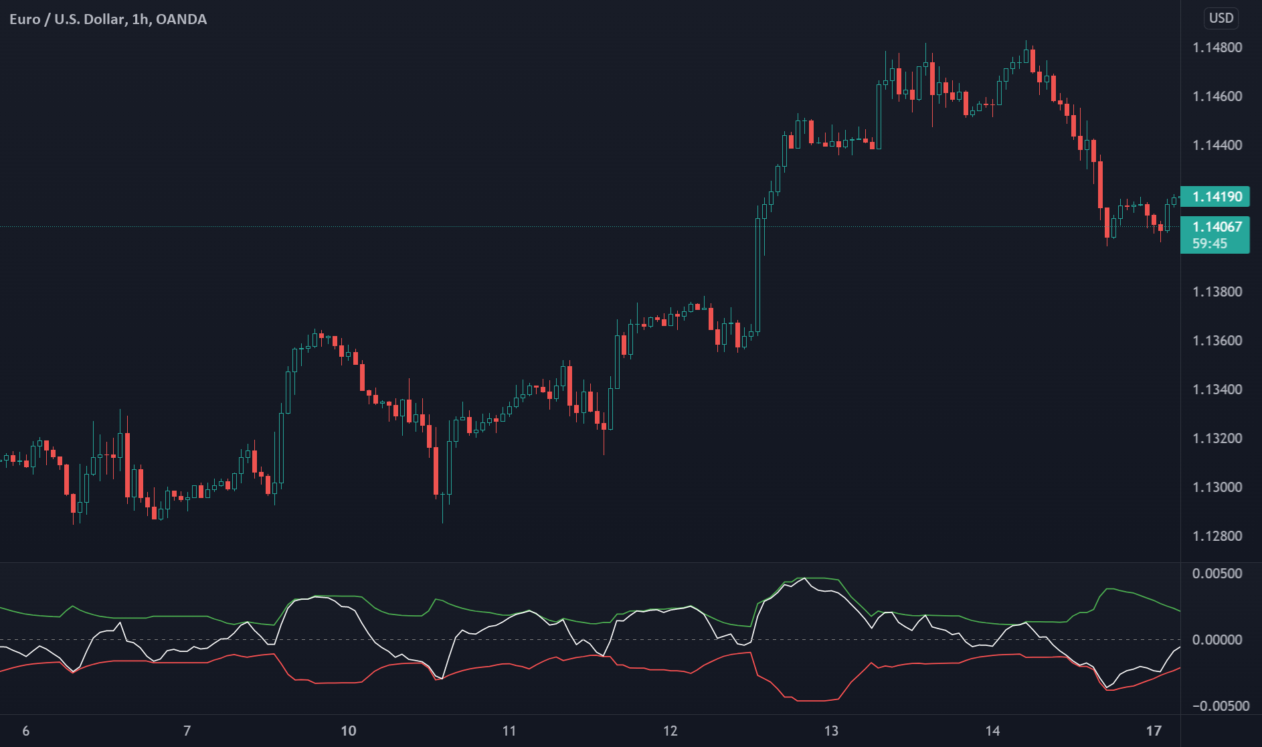Click date label 12 on time axis
The image size is (1262, 747).
(670, 731)
